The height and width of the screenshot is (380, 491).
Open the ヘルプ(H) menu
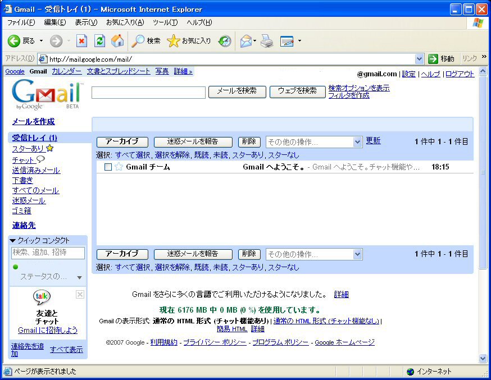[199, 22]
